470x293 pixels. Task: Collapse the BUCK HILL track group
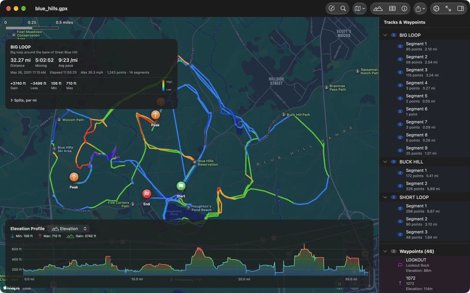click(385, 162)
